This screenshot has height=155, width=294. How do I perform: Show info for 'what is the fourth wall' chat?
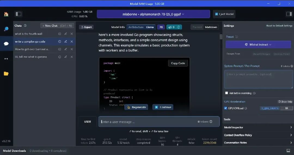[60, 34]
